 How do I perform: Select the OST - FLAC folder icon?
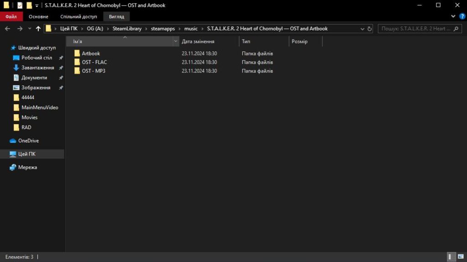point(77,62)
